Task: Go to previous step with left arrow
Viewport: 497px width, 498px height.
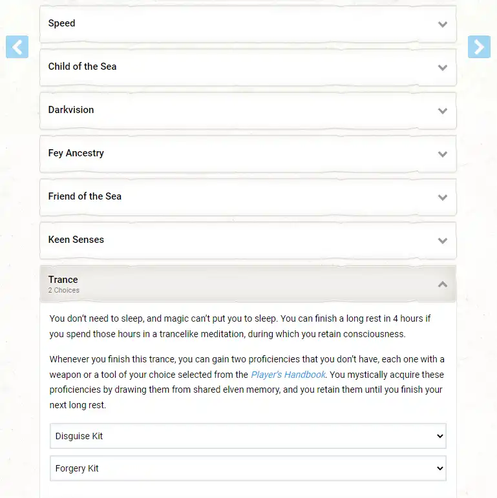Action: 17,47
